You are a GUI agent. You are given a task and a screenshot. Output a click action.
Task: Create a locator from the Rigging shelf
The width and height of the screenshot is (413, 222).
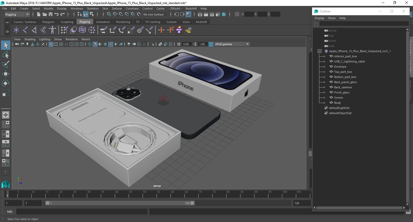(x=16, y=30)
